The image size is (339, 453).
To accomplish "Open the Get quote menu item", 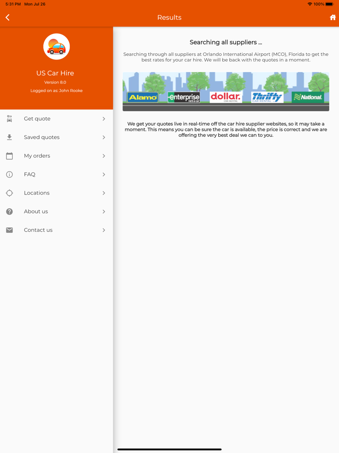I will [x=57, y=119].
